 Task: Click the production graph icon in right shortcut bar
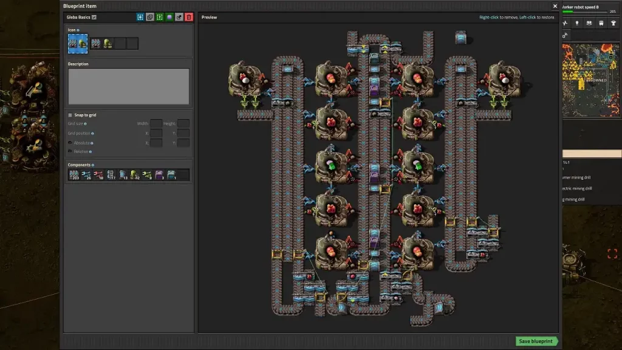coord(566,24)
